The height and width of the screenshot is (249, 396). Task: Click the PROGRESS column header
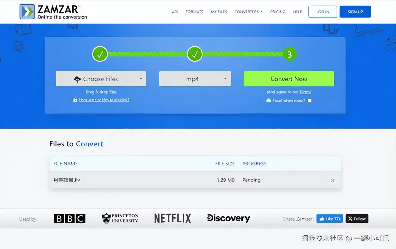coord(254,163)
